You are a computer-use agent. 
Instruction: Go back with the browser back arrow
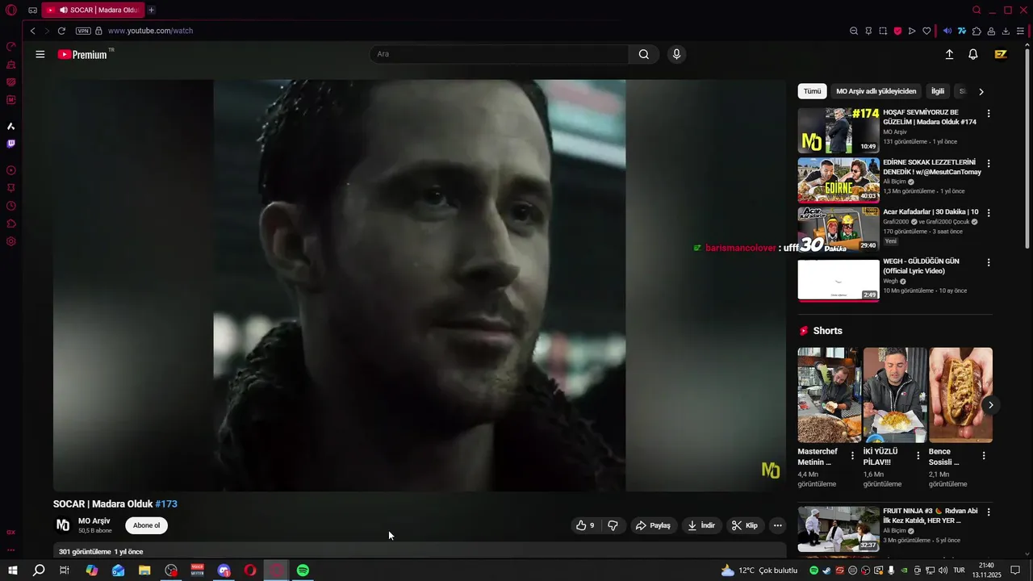point(32,31)
